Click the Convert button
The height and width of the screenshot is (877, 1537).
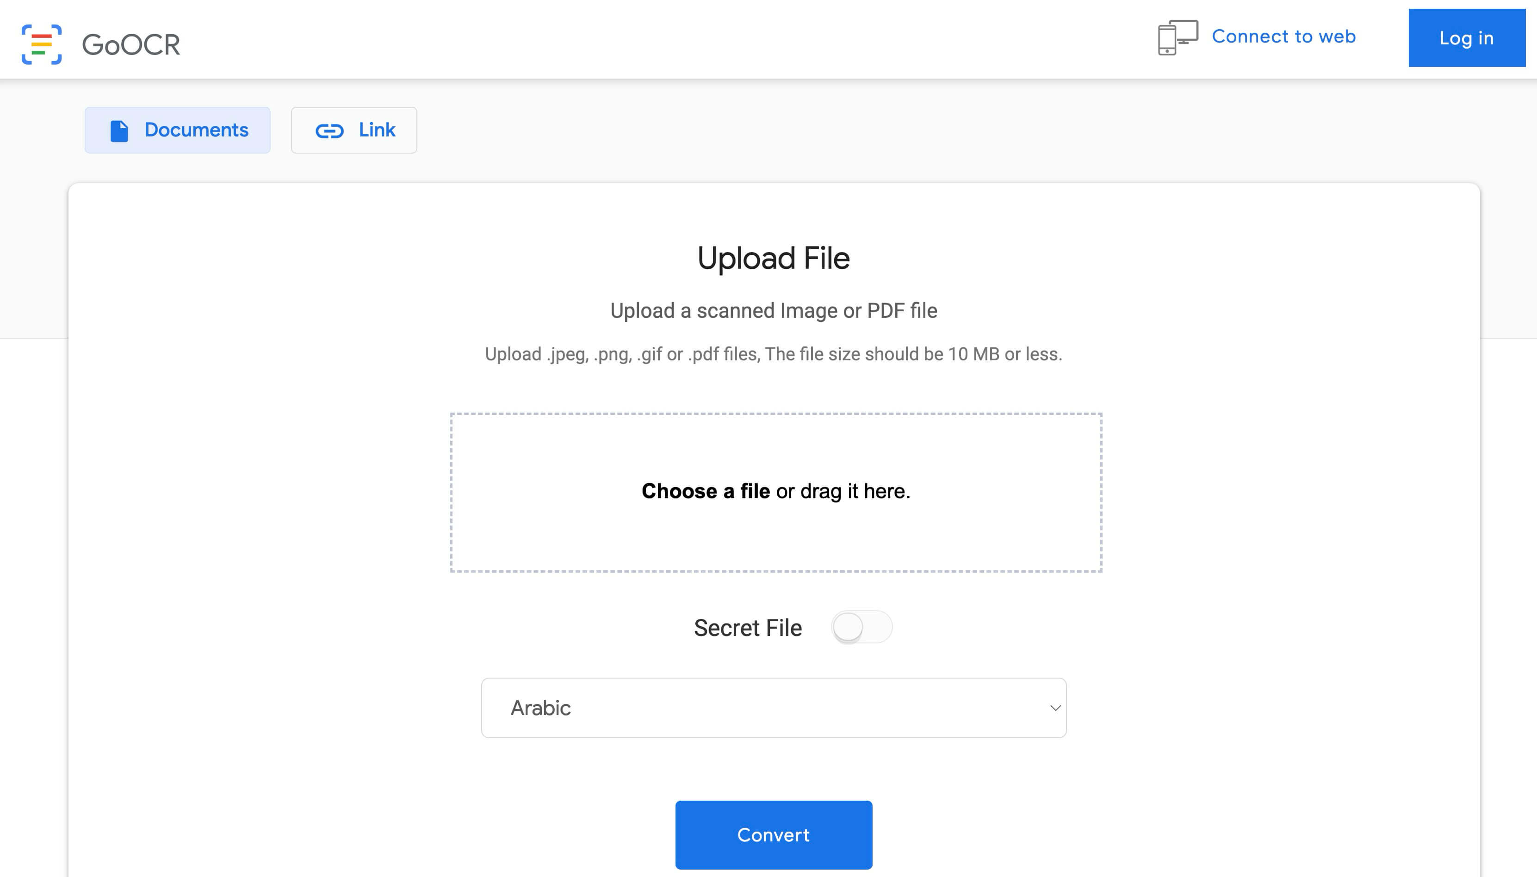tap(774, 835)
